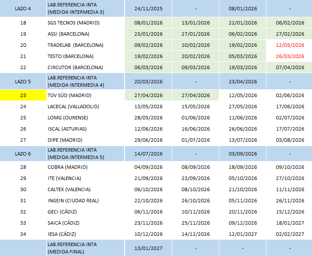The width and height of the screenshot is (312, 256).
Task: Click date 27/10/2026 in ITE row
Action: 290,178
